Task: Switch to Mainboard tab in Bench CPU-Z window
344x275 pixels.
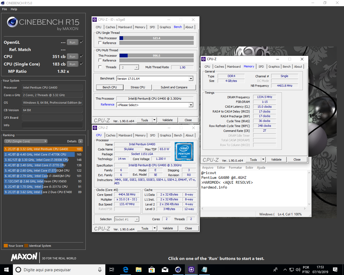Action: pyautogui.click(x=125, y=27)
